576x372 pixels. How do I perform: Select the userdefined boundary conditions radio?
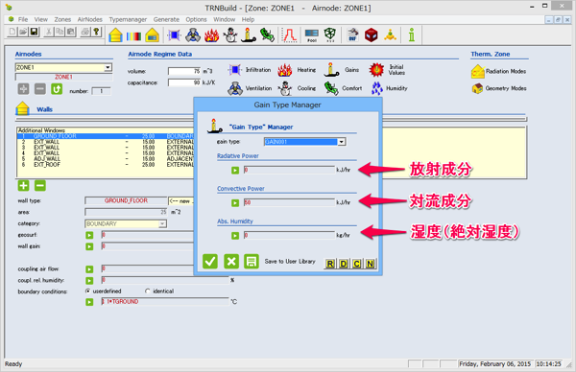pos(87,291)
